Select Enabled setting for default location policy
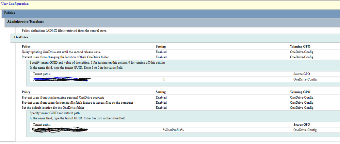This screenshot has width=340, height=144. pyautogui.click(x=161, y=107)
